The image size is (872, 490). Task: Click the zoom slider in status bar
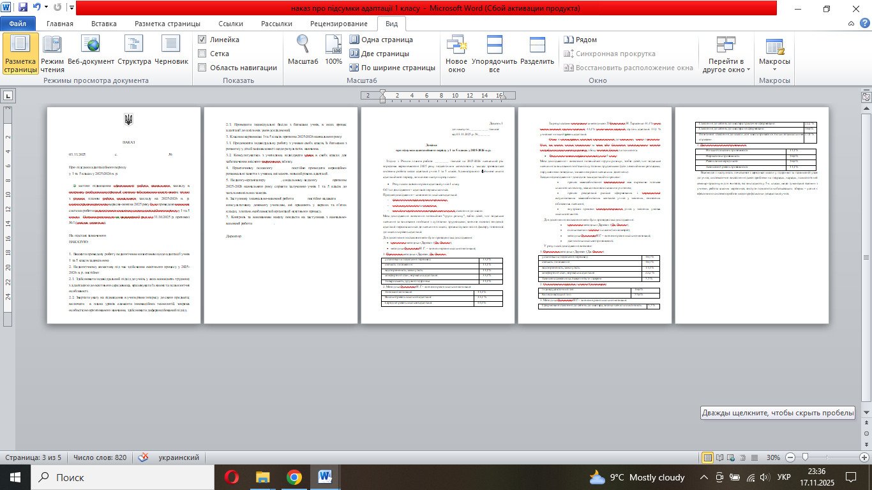806,457
